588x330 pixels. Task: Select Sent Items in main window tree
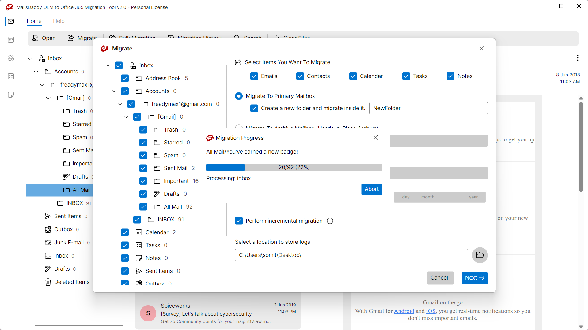(66, 216)
